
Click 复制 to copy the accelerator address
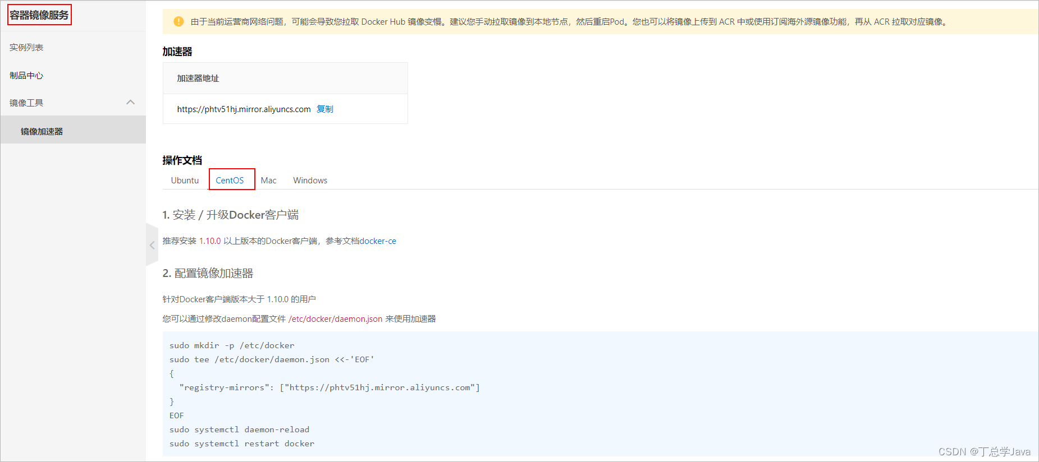coord(325,109)
